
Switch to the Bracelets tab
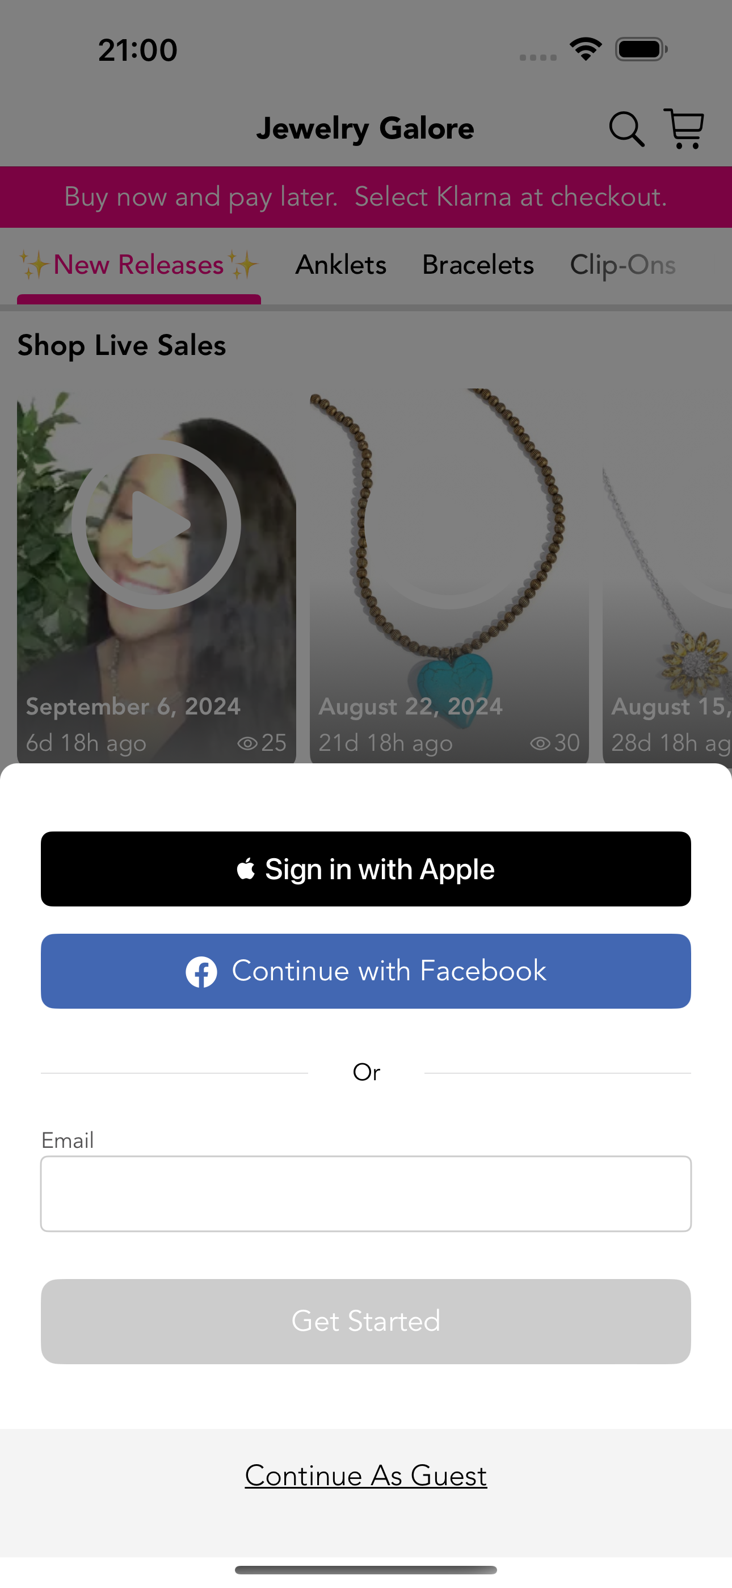coord(478,265)
